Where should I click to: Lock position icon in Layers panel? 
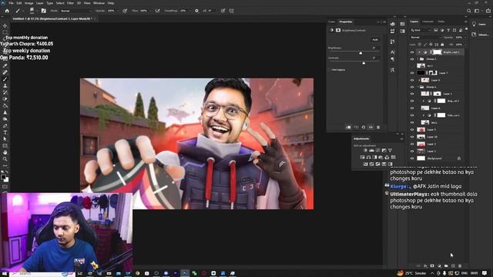tap(431, 45)
